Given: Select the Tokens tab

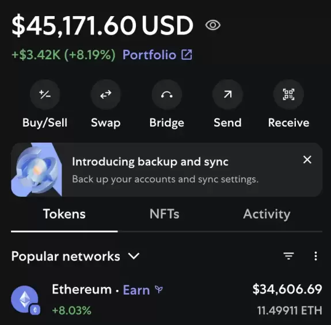Looking at the screenshot, I should coord(64,214).
